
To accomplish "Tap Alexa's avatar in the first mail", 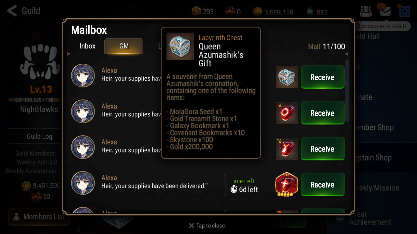I will coord(83,75).
